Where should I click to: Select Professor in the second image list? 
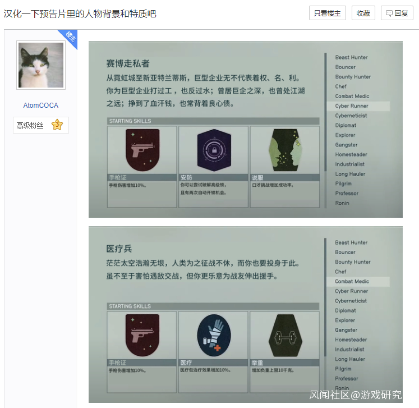click(346, 379)
